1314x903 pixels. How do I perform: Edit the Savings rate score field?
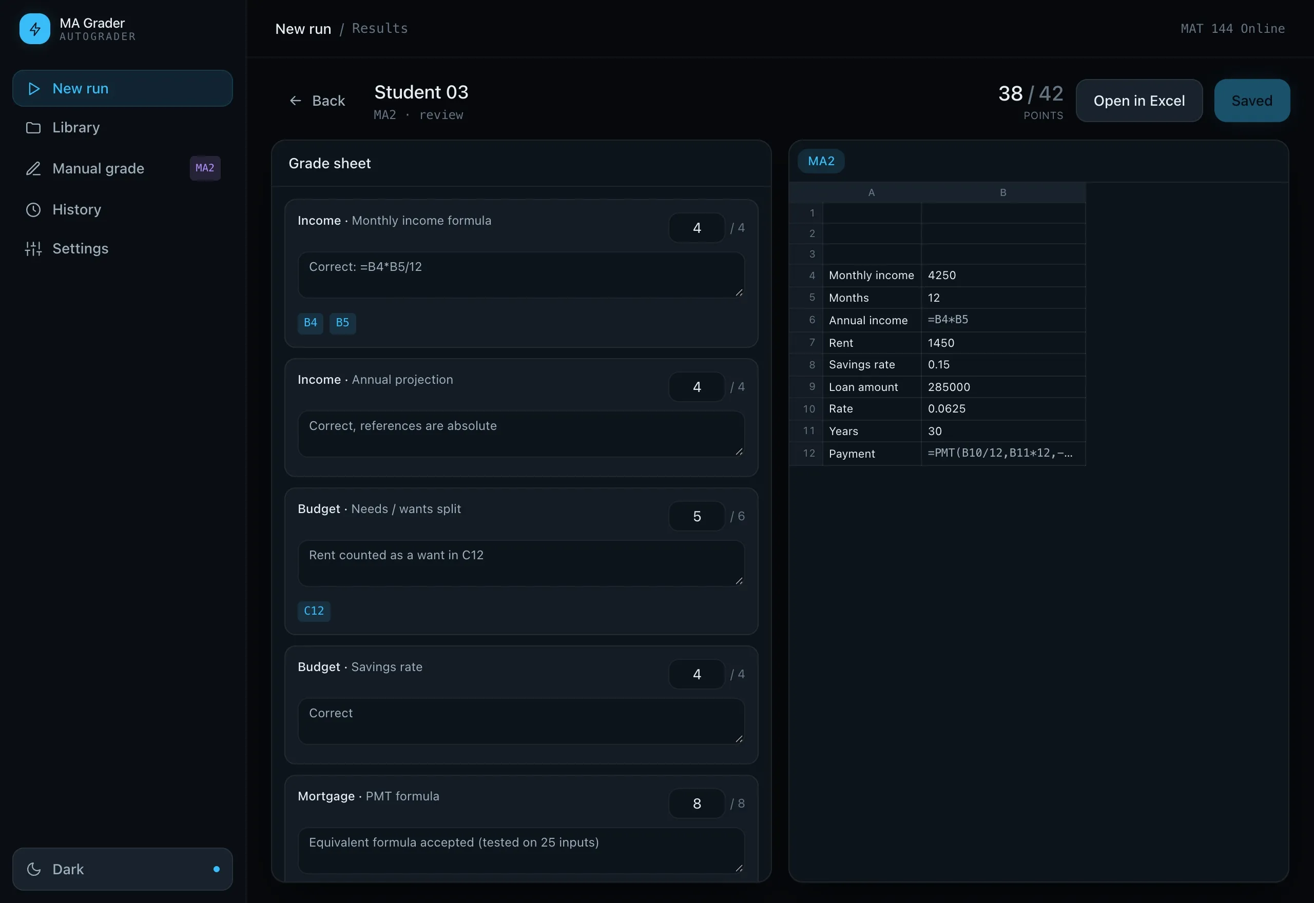click(x=697, y=674)
